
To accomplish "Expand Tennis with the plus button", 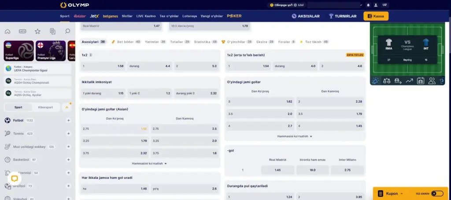I will tap(68, 133).
